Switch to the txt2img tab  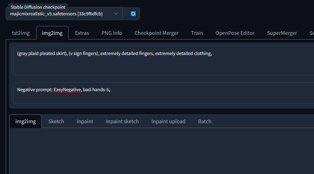(21, 33)
